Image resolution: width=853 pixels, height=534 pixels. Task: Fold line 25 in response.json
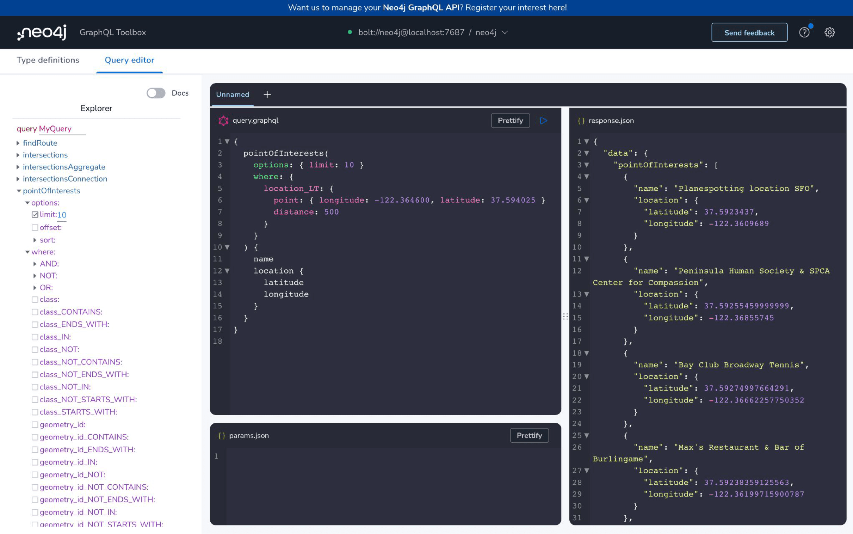[587, 435]
